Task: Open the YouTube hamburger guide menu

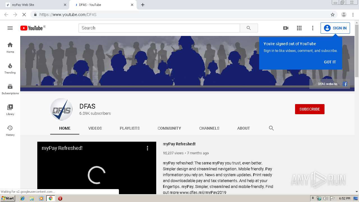Action: tap(10, 28)
